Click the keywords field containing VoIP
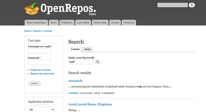Image resolution: width=206 pixels, height=112 pixels. pos(81,62)
